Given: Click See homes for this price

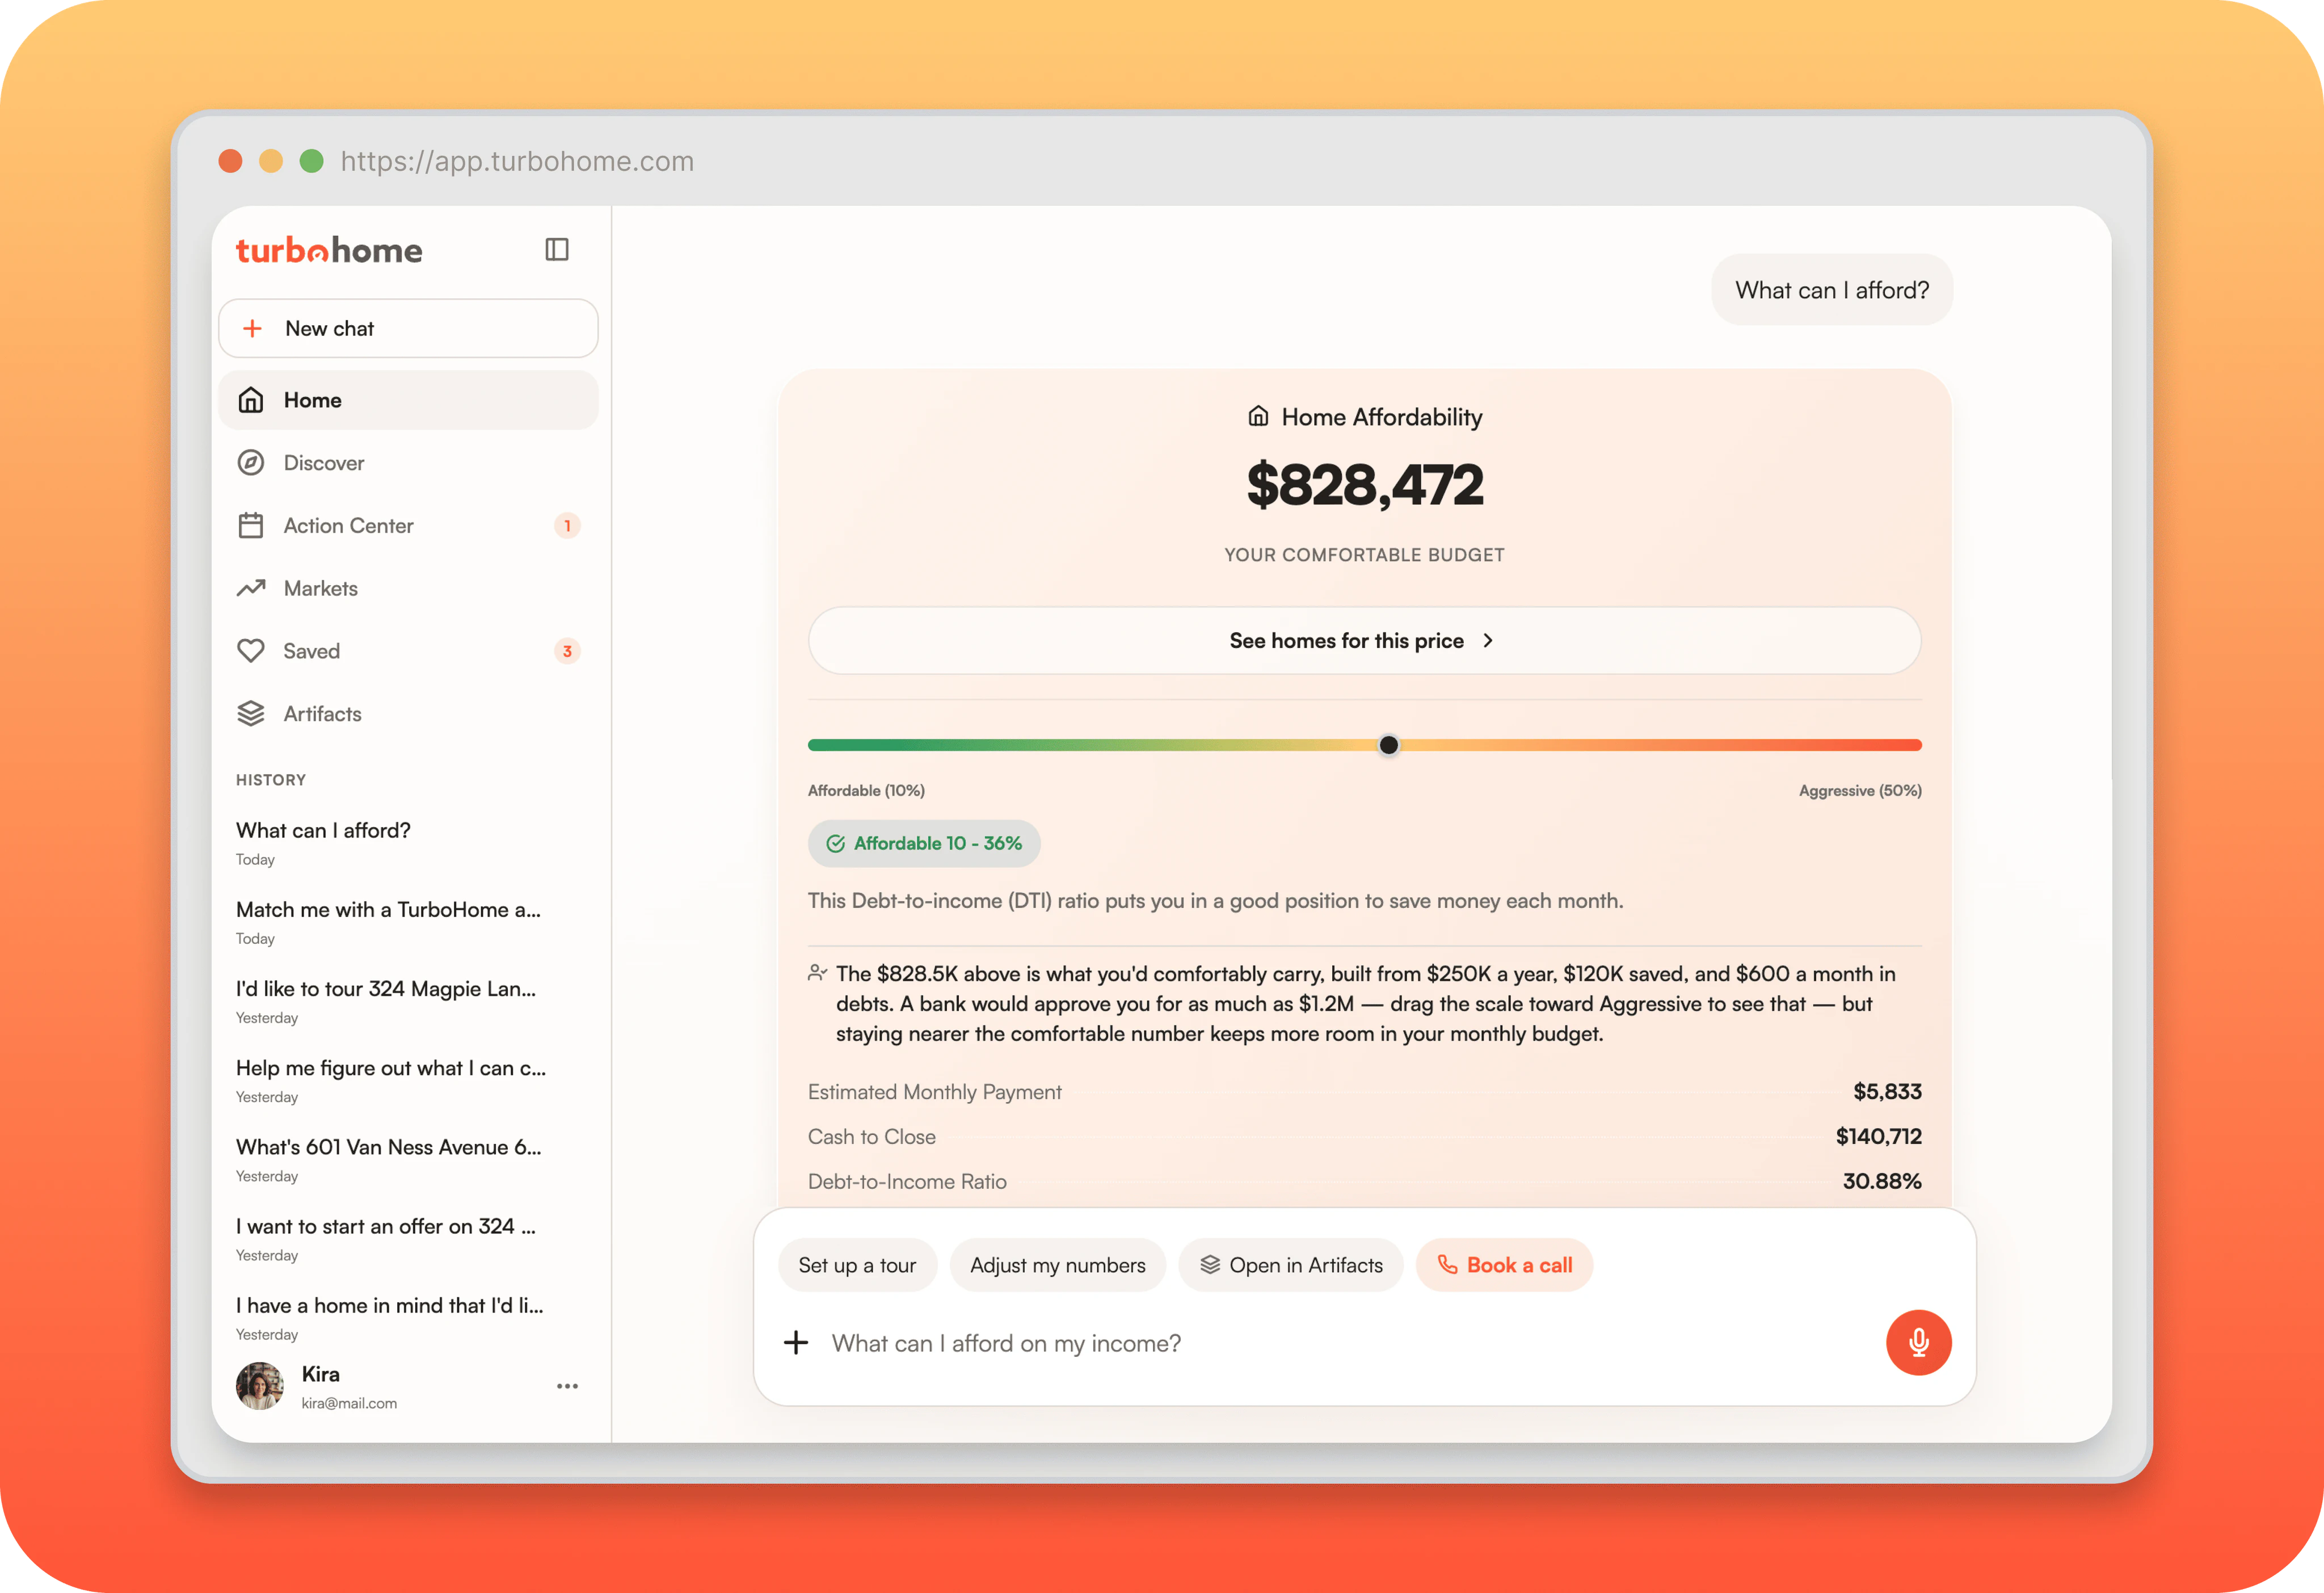Looking at the screenshot, I should pyautogui.click(x=1364, y=640).
